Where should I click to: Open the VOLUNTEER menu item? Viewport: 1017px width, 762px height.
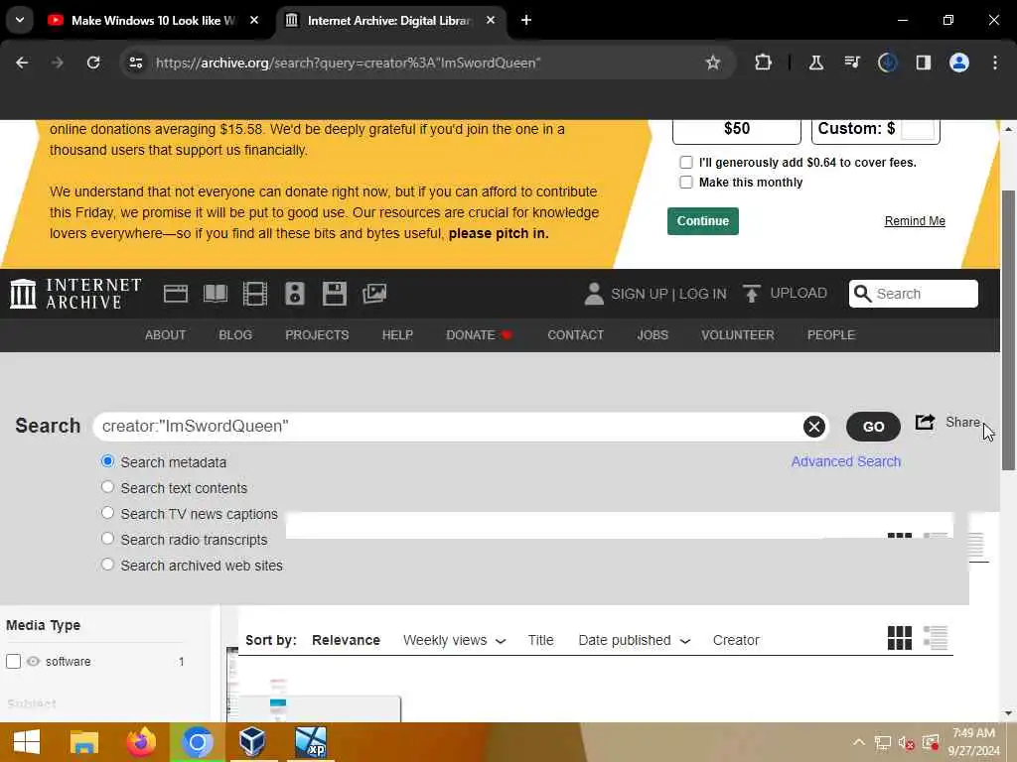(x=738, y=335)
